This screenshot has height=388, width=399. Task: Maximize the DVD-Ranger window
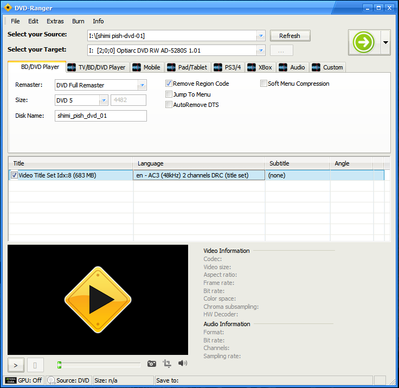point(378,8)
